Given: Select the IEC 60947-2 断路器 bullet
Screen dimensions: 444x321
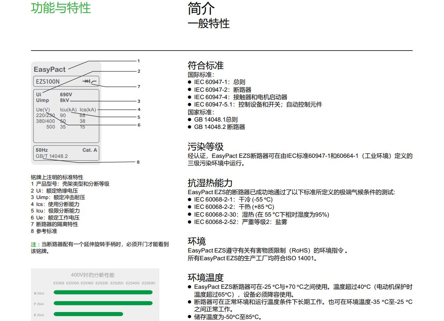Looking at the screenshot, I should 219,90.
